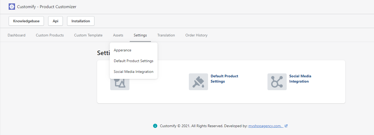Screen dimensions: 374x135
Task: Go to the Custom Template tab
Action: click(88, 35)
